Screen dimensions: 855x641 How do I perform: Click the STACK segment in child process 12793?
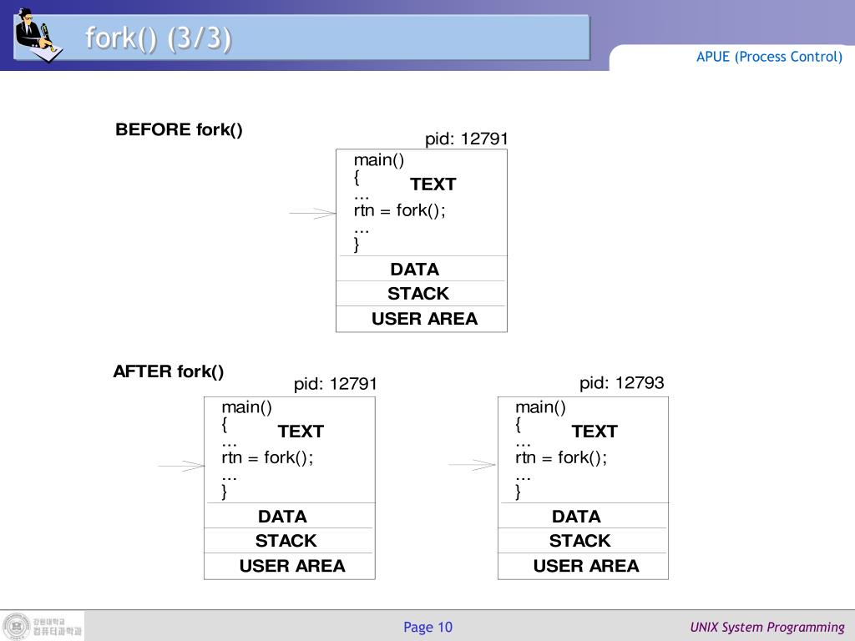point(583,541)
